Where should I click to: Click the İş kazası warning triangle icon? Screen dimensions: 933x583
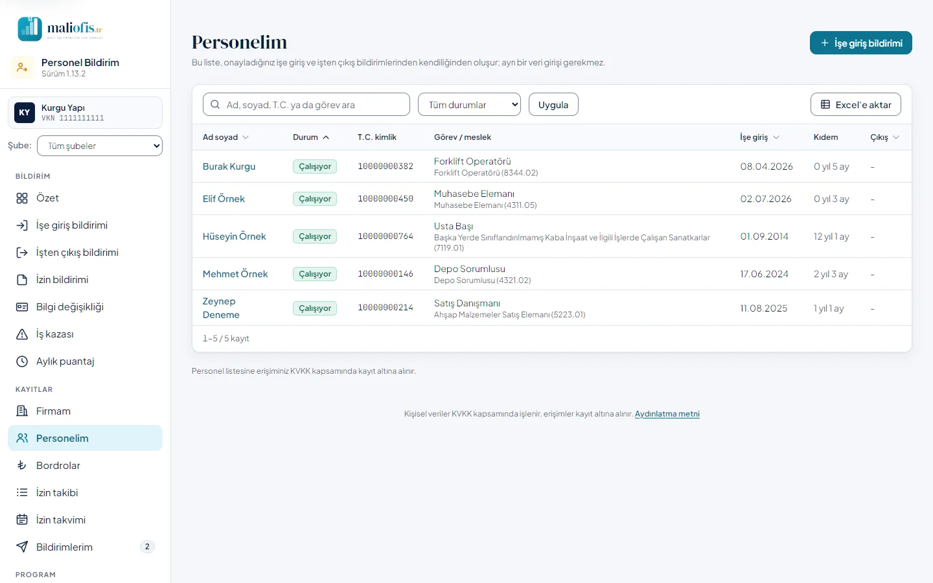click(22, 334)
